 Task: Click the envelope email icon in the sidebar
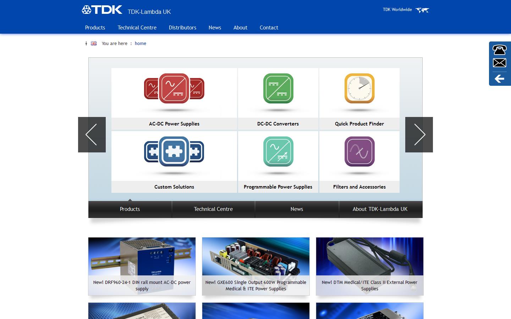(x=499, y=63)
